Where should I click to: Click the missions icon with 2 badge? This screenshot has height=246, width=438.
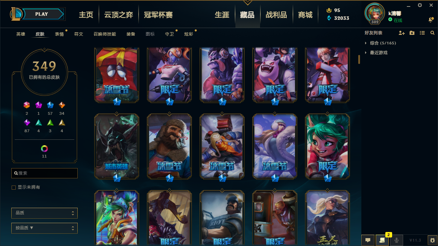coord(382,240)
